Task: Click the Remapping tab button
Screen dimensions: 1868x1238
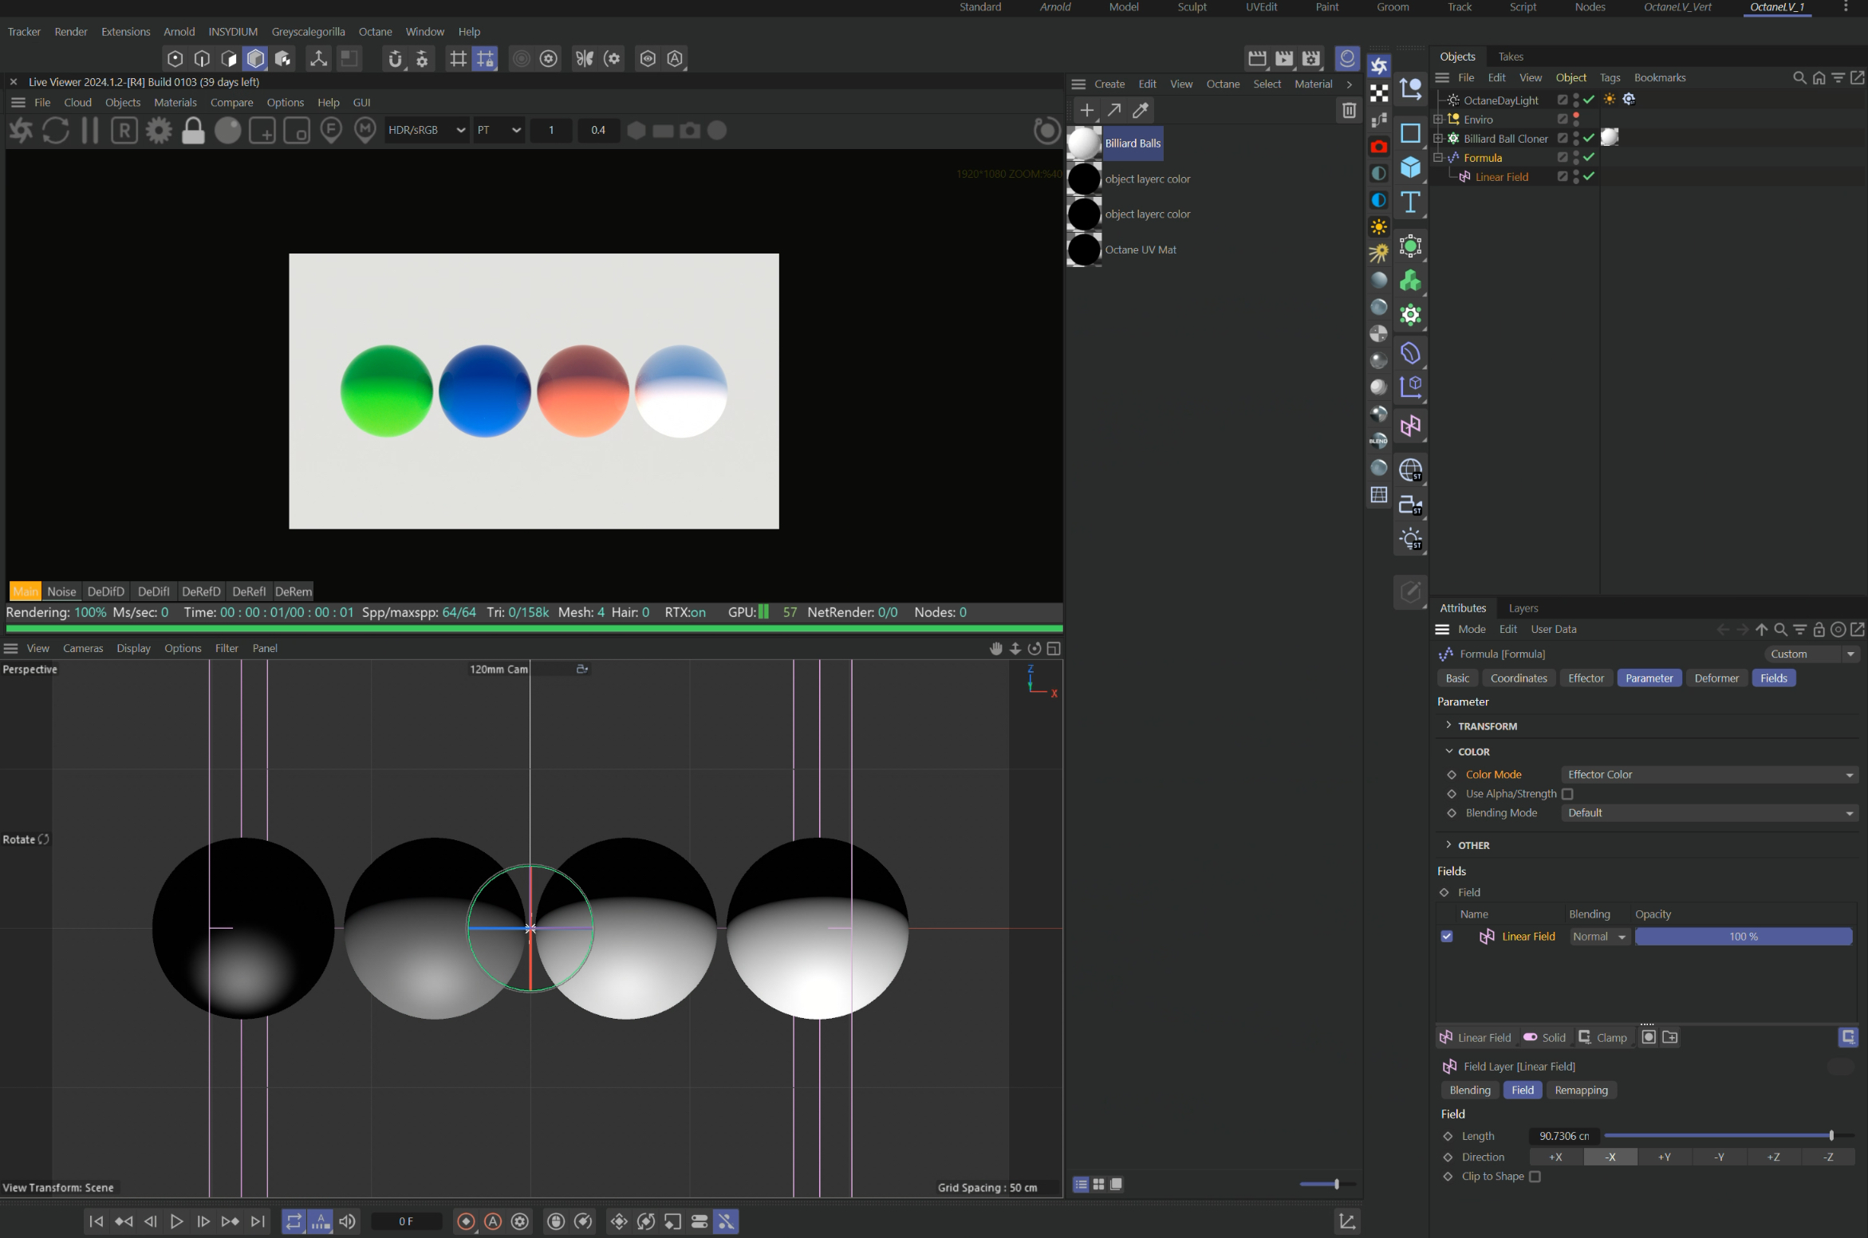Action: click(x=1580, y=1091)
